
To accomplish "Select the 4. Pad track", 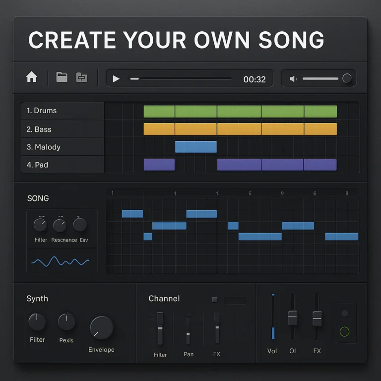I will (x=63, y=165).
